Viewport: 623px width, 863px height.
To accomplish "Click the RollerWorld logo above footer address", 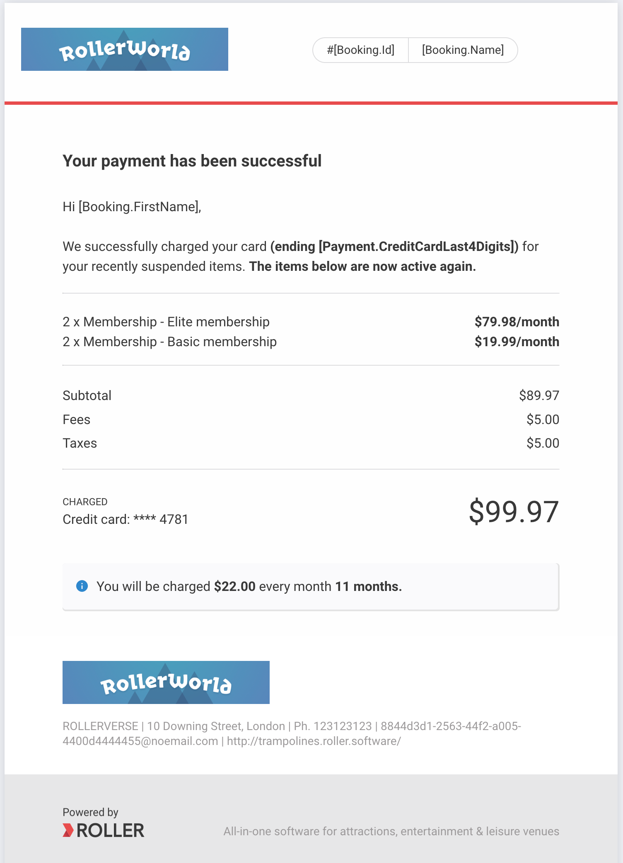I will (166, 682).
